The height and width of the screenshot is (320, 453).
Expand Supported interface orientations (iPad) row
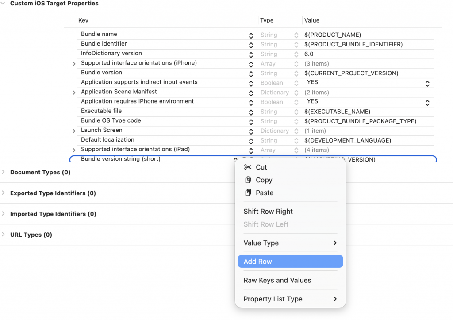[74, 150]
